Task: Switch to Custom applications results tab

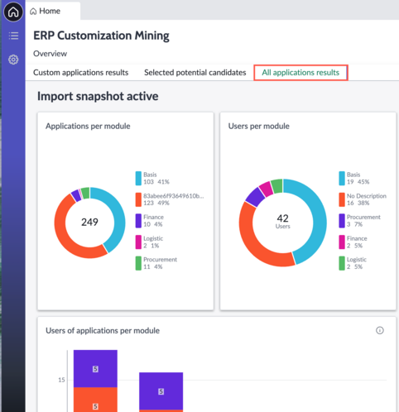Action: point(81,73)
